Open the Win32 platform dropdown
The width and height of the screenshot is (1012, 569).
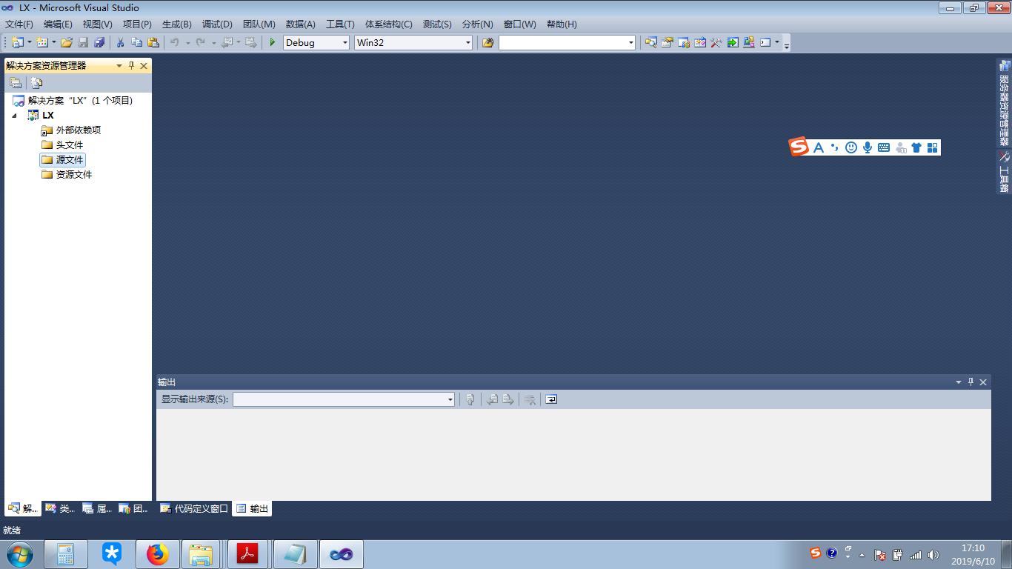click(x=467, y=42)
